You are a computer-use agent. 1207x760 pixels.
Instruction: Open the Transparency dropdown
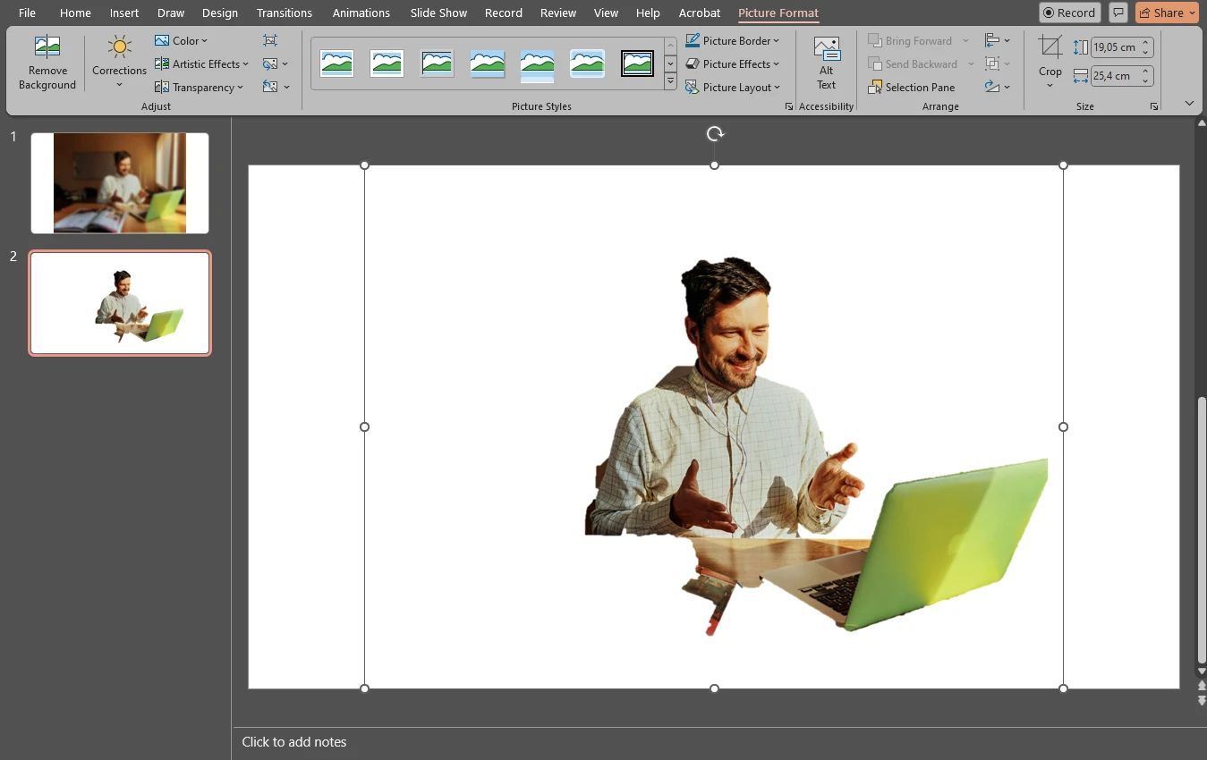coord(199,87)
